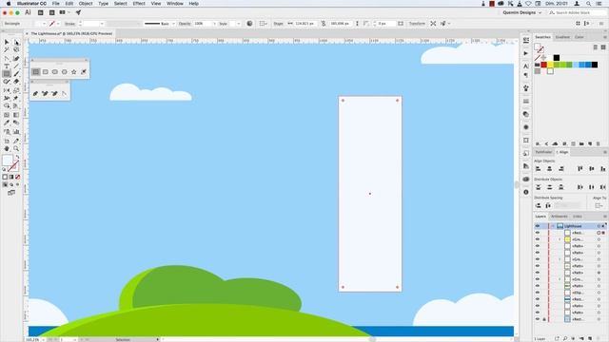This screenshot has height=342, width=609.
Task: Click Vertical Distribute Top icon
Action: pos(539,187)
